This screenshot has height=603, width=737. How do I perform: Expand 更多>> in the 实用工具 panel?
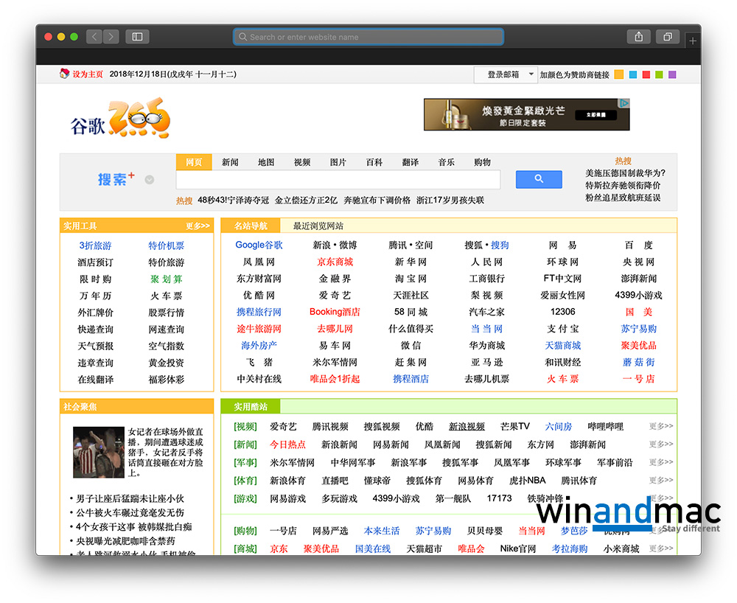198,226
